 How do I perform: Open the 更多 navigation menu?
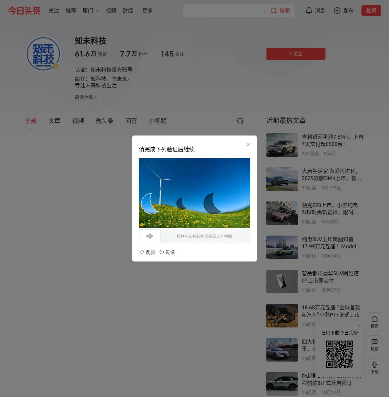pyautogui.click(x=148, y=11)
